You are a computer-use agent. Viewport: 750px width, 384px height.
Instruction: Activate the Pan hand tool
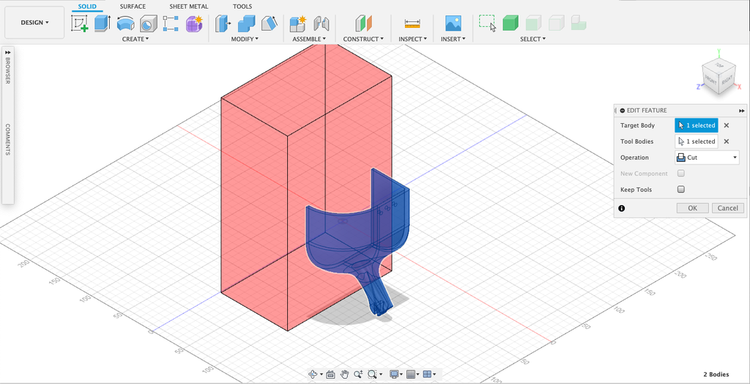coord(344,374)
